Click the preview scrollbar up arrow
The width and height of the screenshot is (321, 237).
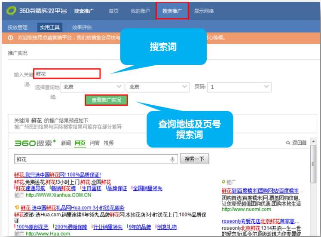(x=313, y=141)
